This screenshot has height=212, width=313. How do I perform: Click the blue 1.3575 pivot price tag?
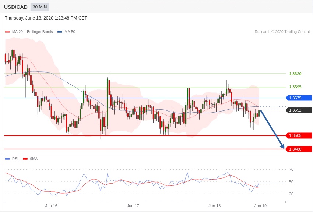point(299,98)
